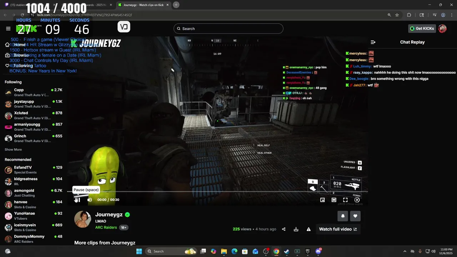Open YunoHanae in Recommended channels

34,216
